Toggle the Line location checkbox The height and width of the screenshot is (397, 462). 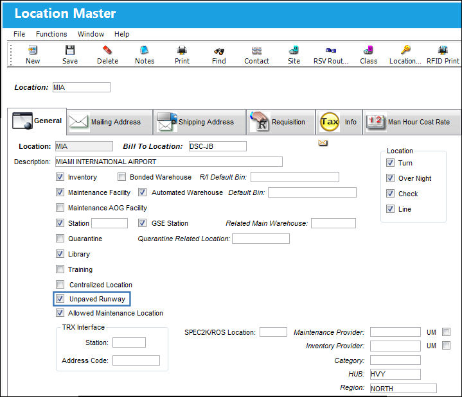click(390, 209)
